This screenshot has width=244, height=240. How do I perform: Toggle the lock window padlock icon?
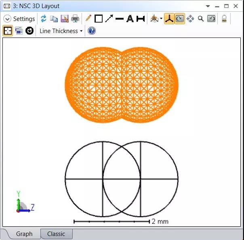pos(224,19)
